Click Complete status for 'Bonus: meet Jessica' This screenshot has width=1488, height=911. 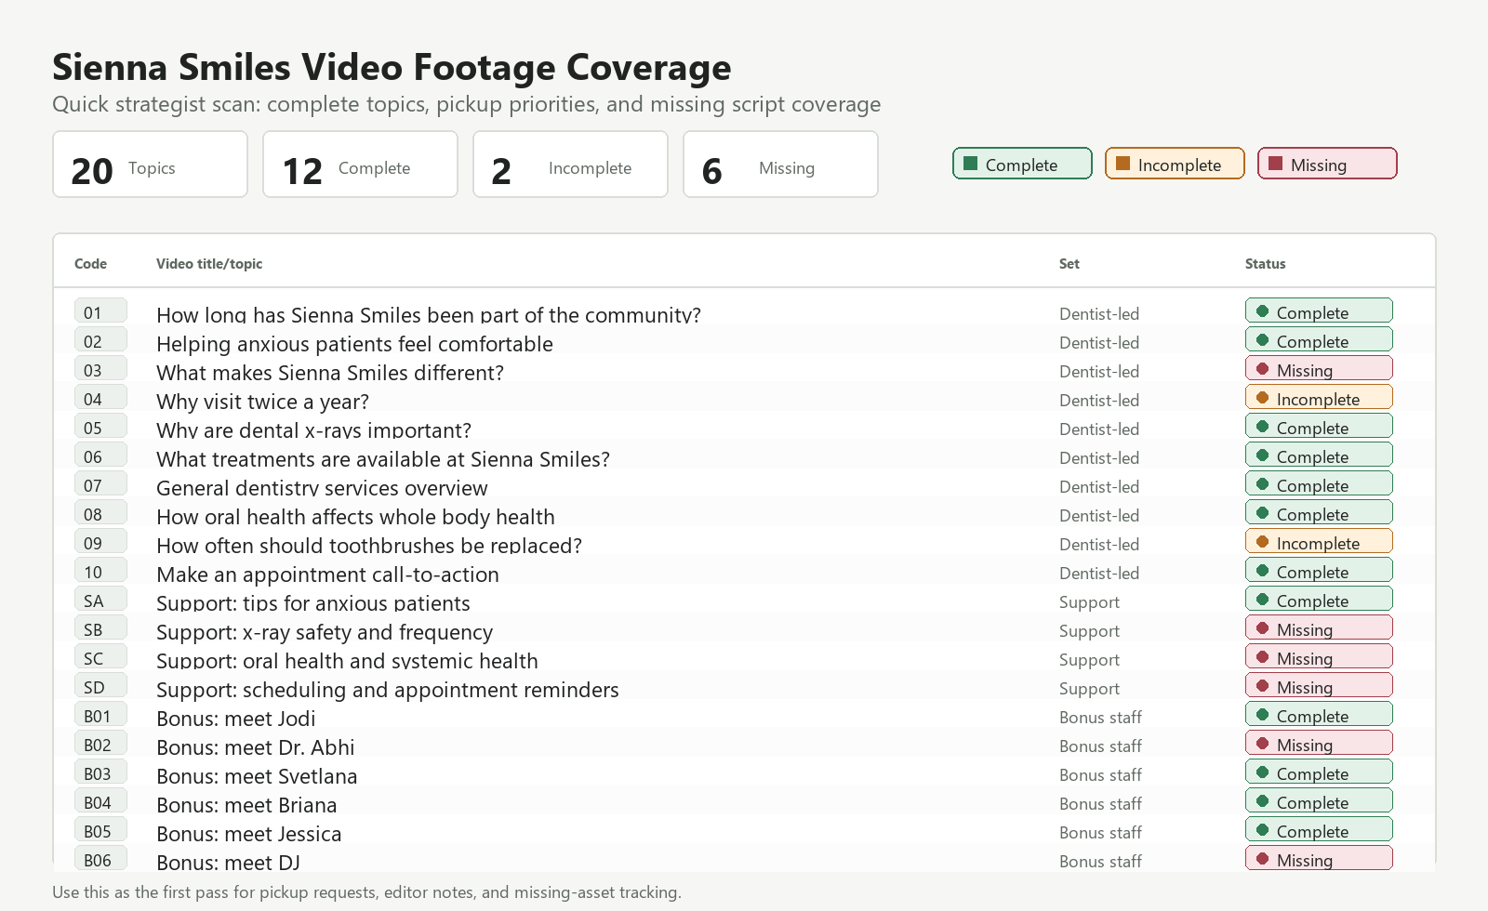pos(1319,829)
